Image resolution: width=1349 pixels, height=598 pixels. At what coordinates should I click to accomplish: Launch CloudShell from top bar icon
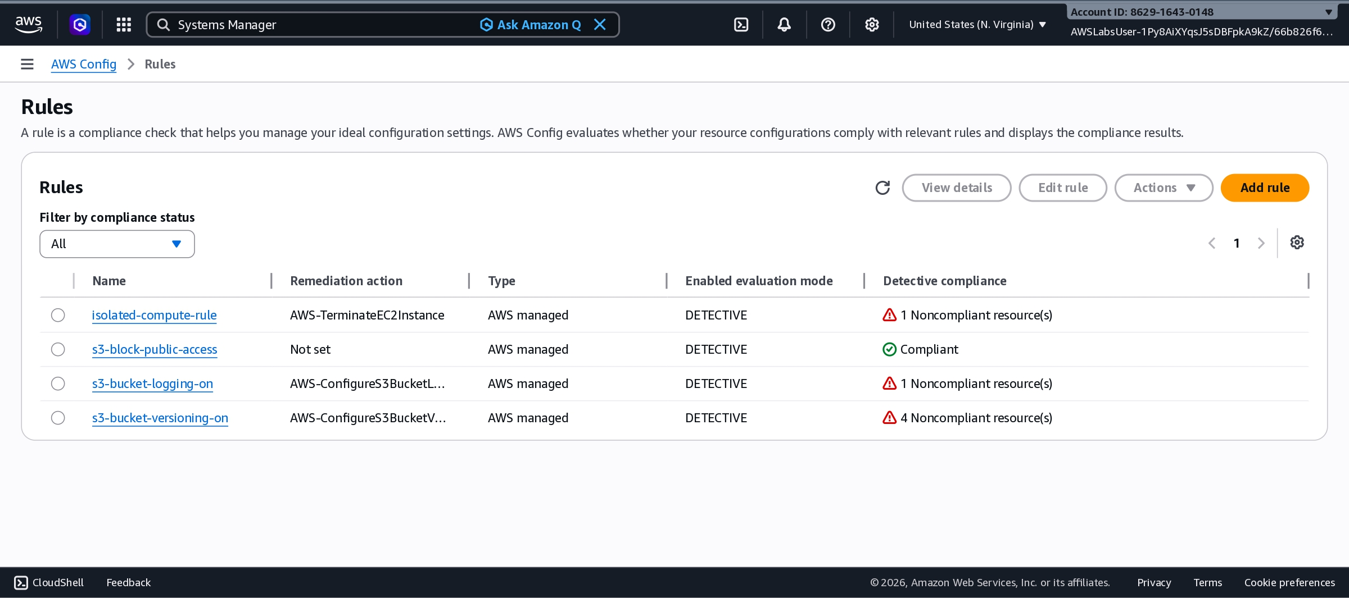click(741, 25)
